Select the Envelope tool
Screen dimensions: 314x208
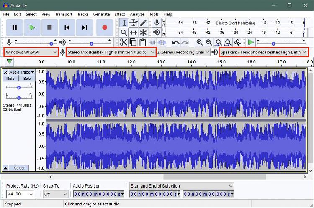pos(134,23)
